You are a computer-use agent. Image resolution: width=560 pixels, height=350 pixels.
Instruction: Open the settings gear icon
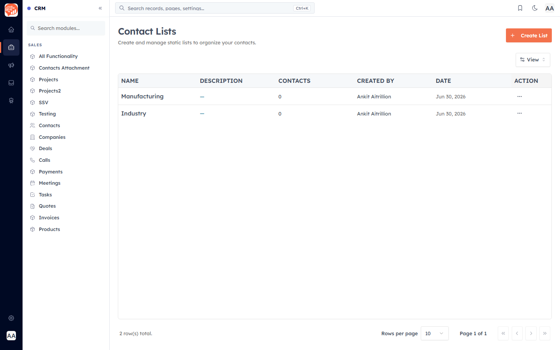coord(11,318)
